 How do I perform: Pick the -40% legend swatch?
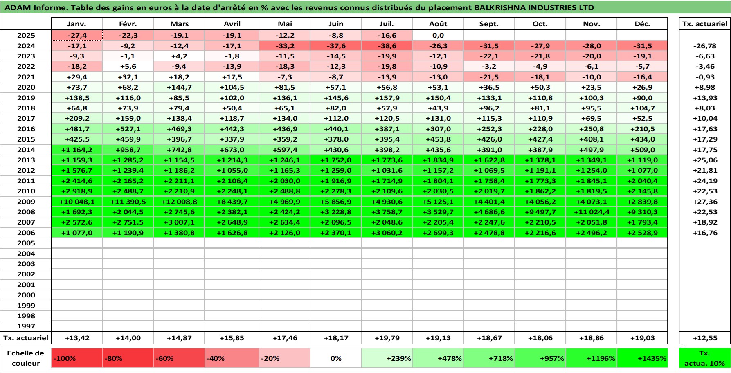[232, 358]
